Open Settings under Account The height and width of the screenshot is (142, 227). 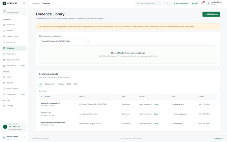click(x=14, y=106)
